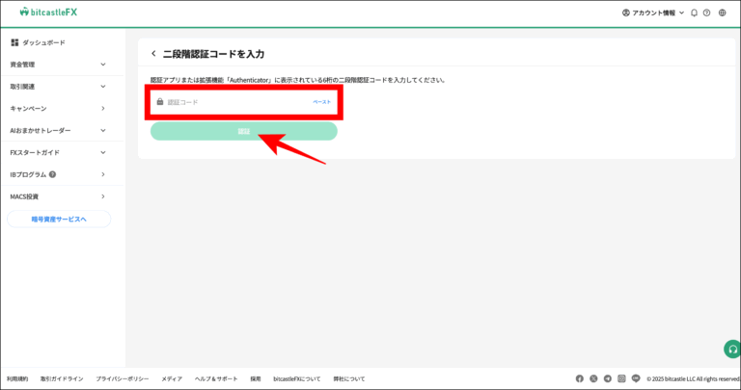741x390 pixels.
Task: Expand 取引関連 sidebar section
Action: [x=59, y=87]
